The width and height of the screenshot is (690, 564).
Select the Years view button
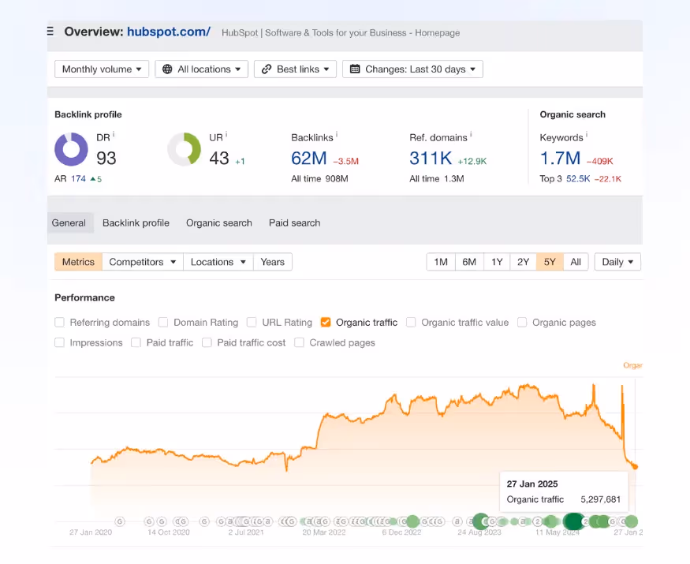pyautogui.click(x=272, y=262)
